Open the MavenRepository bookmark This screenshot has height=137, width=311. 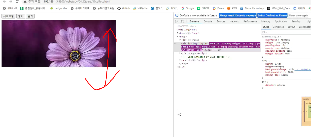(252, 8)
